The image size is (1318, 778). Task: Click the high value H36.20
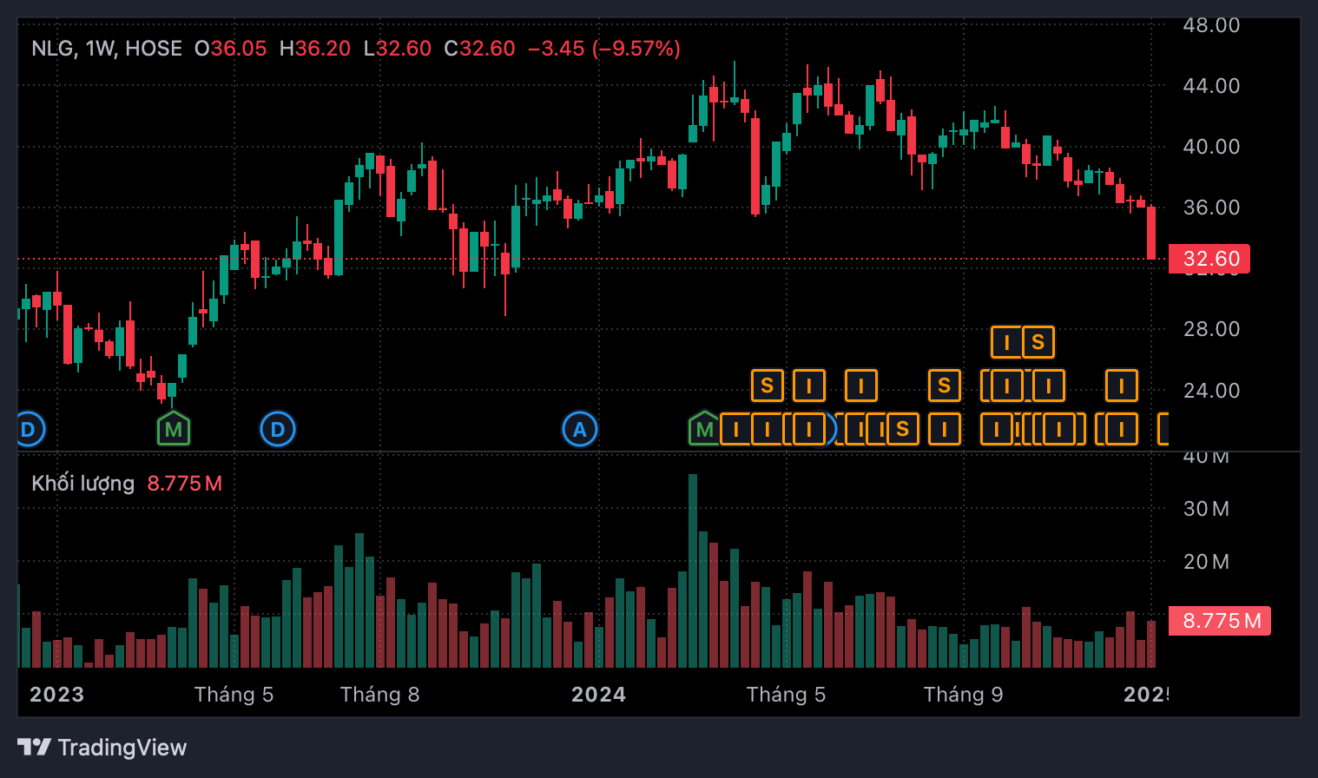pyautogui.click(x=315, y=49)
